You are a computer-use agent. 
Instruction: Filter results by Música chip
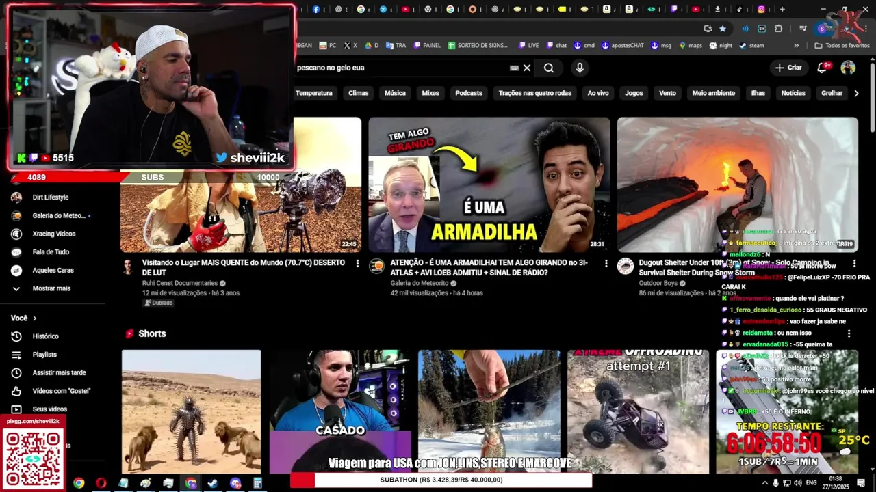[395, 93]
